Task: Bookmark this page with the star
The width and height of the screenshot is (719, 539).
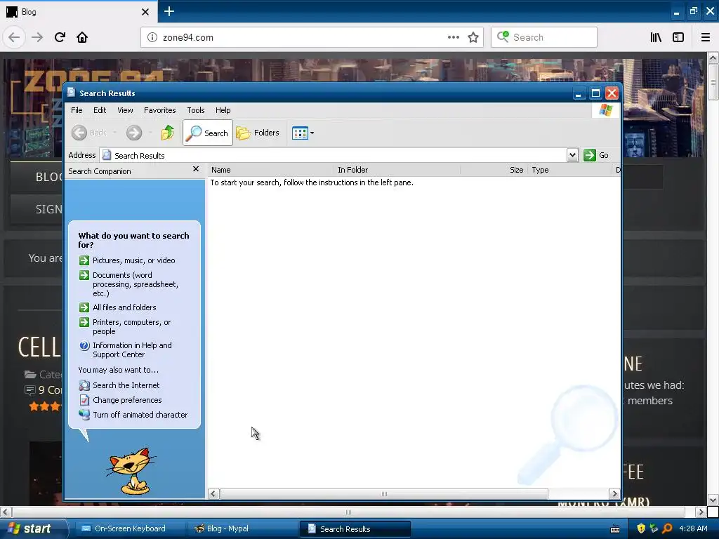Action: click(473, 37)
